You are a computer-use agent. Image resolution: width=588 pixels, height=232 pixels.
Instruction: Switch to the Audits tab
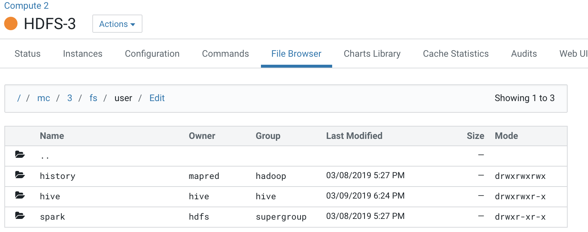point(524,54)
